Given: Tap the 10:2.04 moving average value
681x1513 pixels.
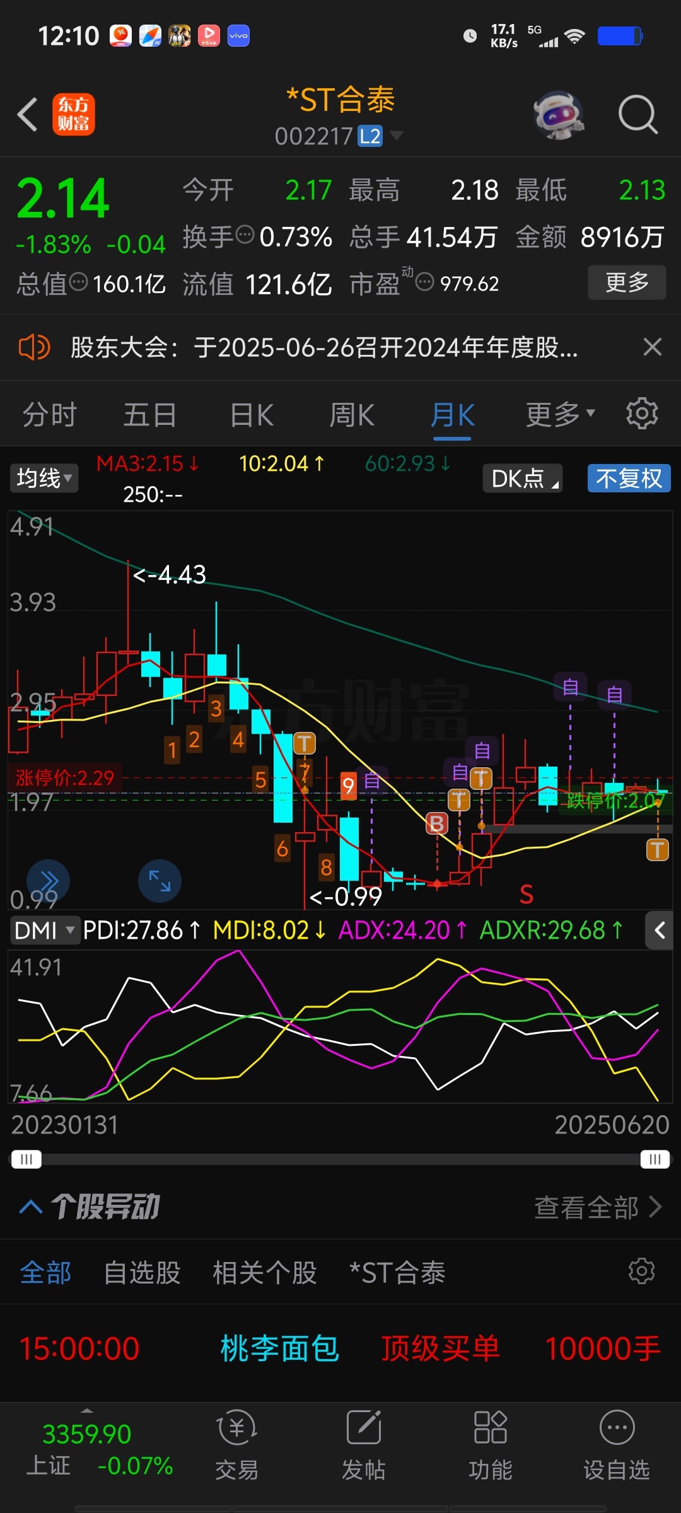Looking at the screenshot, I should [282, 464].
